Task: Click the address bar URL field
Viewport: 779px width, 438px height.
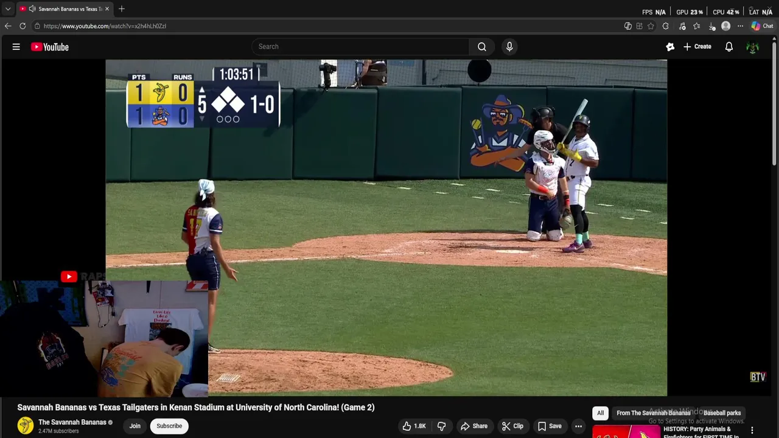Action: pyautogui.click(x=329, y=26)
